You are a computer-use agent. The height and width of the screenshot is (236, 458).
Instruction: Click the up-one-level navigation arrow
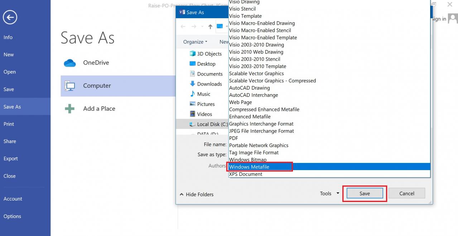pos(210,26)
